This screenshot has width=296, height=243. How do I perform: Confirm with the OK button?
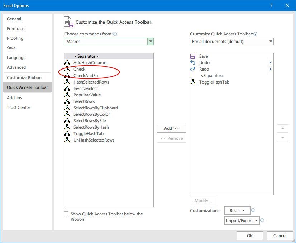tap(250, 235)
